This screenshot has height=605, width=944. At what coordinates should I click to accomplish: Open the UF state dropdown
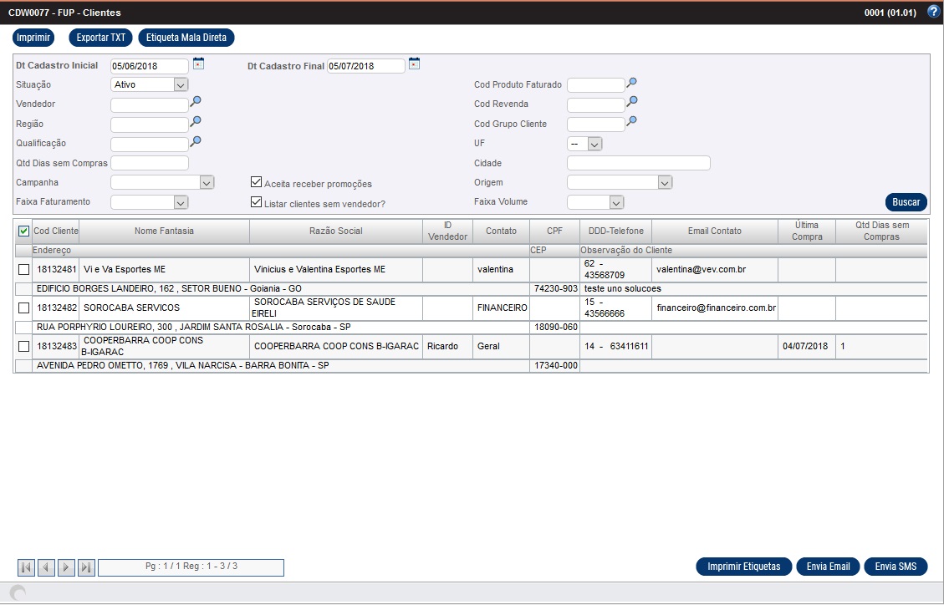coord(594,144)
